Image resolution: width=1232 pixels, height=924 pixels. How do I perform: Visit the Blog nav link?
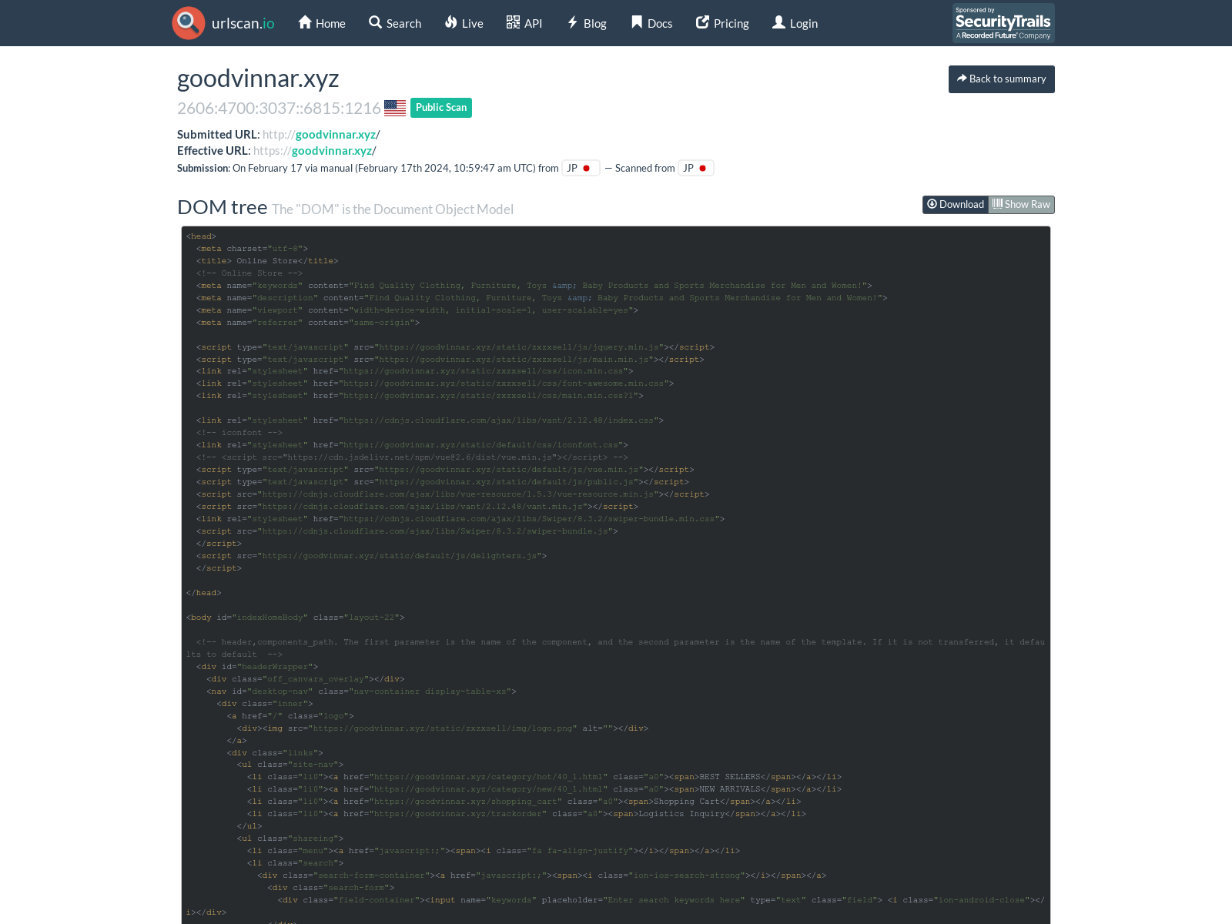click(587, 23)
